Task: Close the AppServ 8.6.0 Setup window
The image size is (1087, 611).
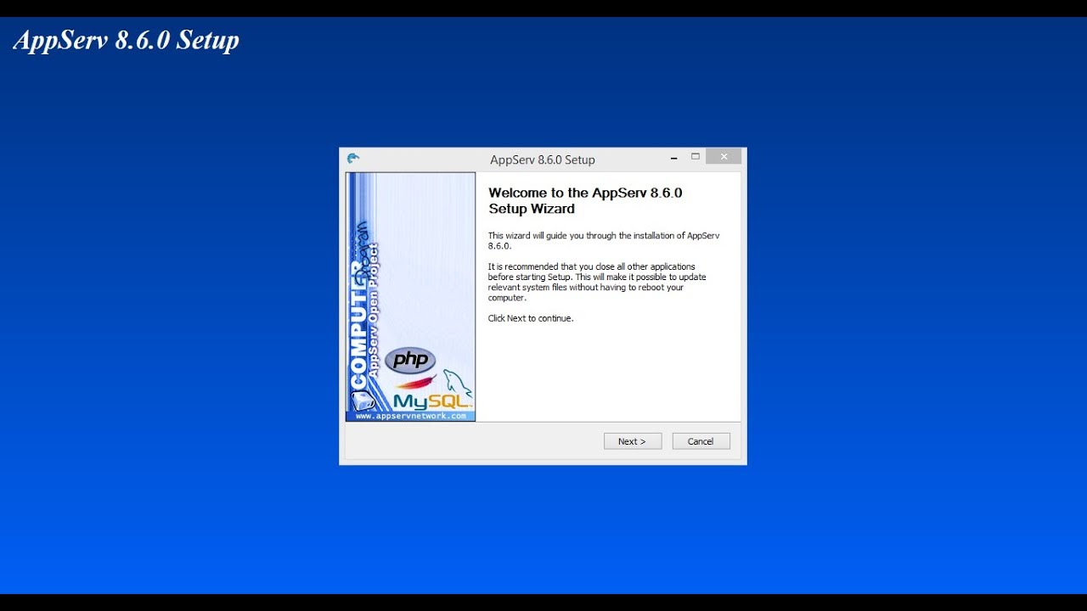Action: pyautogui.click(x=724, y=157)
